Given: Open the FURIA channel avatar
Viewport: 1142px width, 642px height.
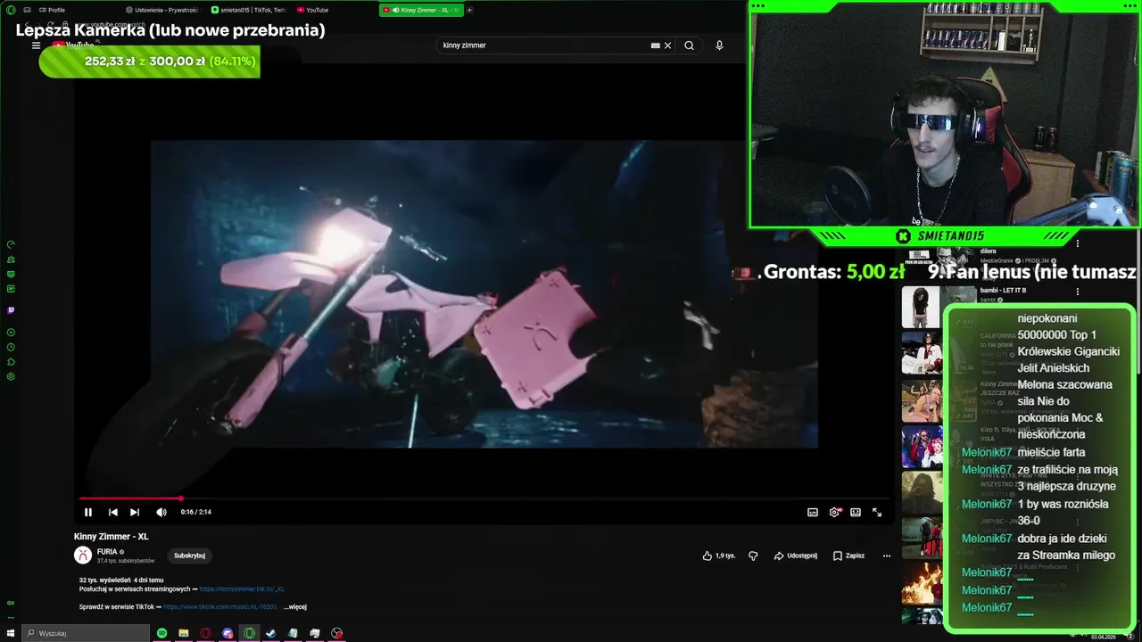Looking at the screenshot, I should pyautogui.click(x=83, y=556).
